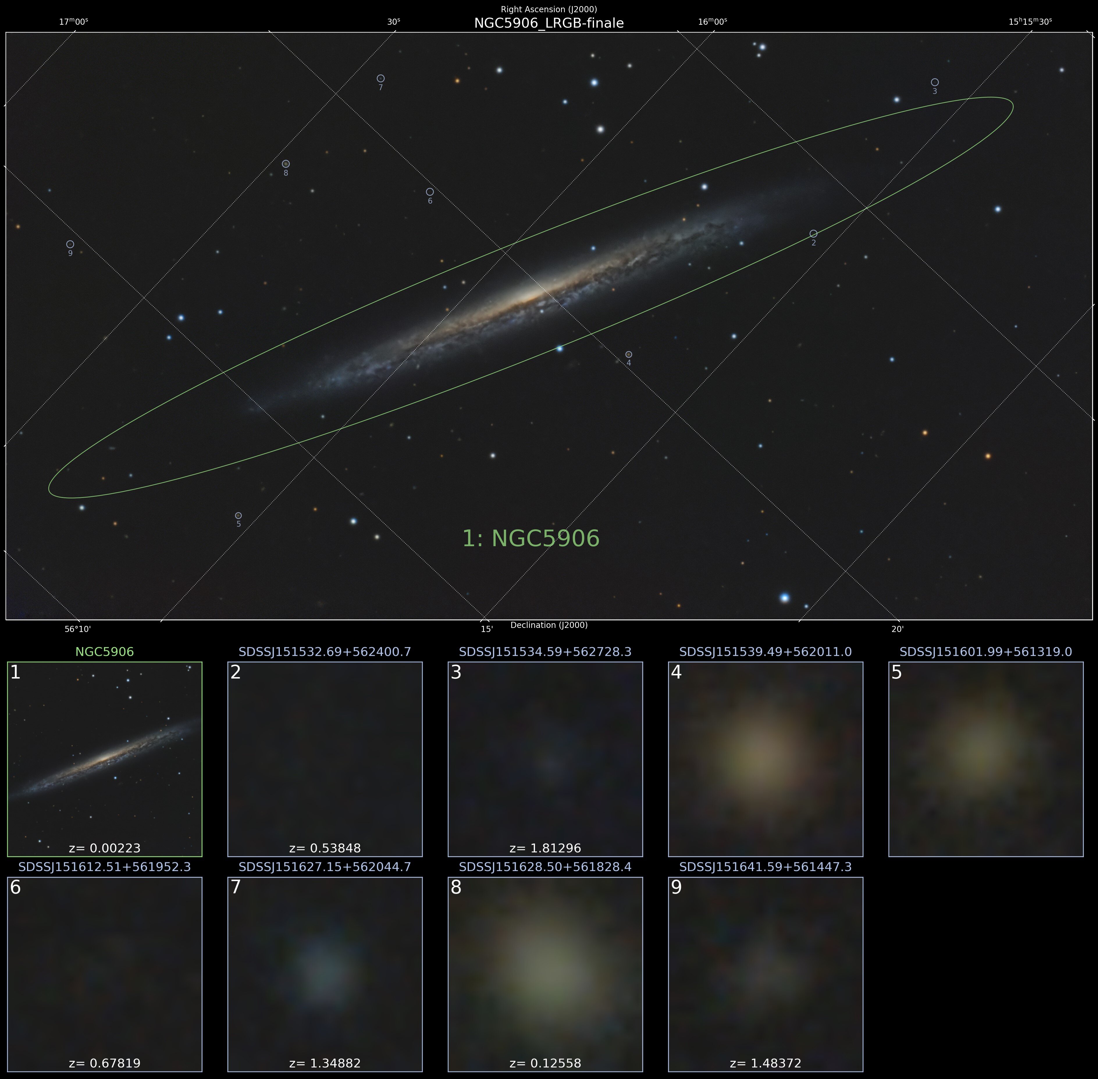Screen dimensions: 1098x1079
Task: Click the circle marker numbered 4
Action: (x=629, y=354)
